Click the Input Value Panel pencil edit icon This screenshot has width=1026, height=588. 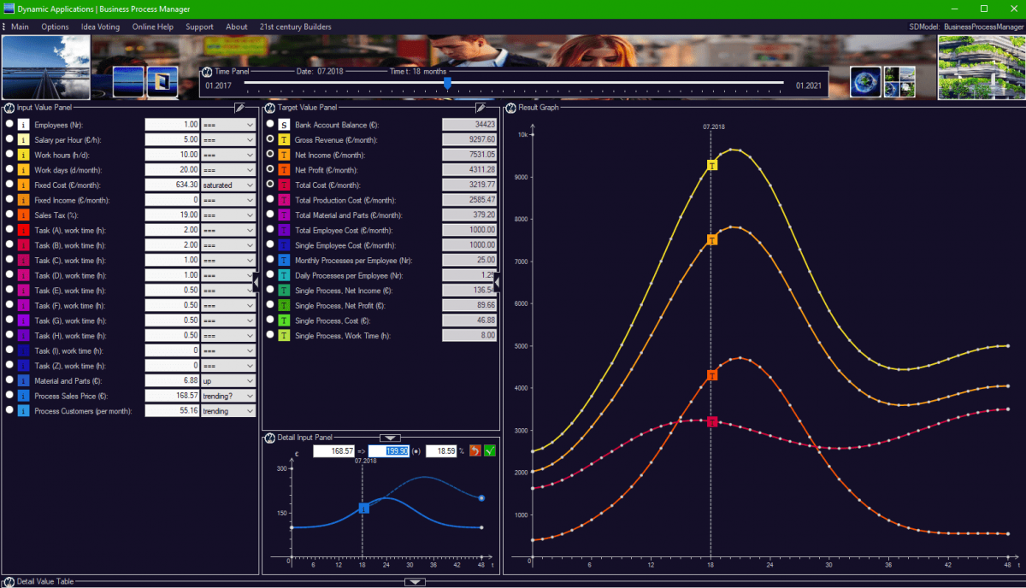pos(240,108)
